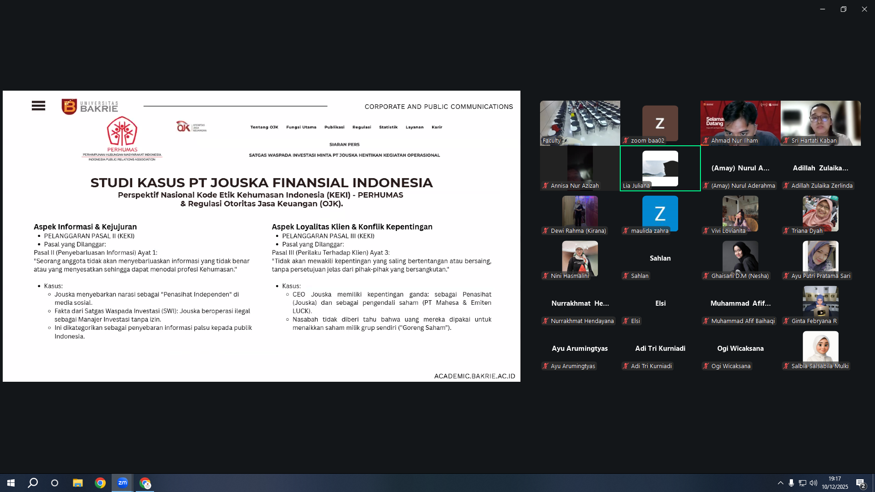The image size is (875, 492).
Task: Click Tentang OJK menu item on slide
Action: pyautogui.click(x=264, y=127)
